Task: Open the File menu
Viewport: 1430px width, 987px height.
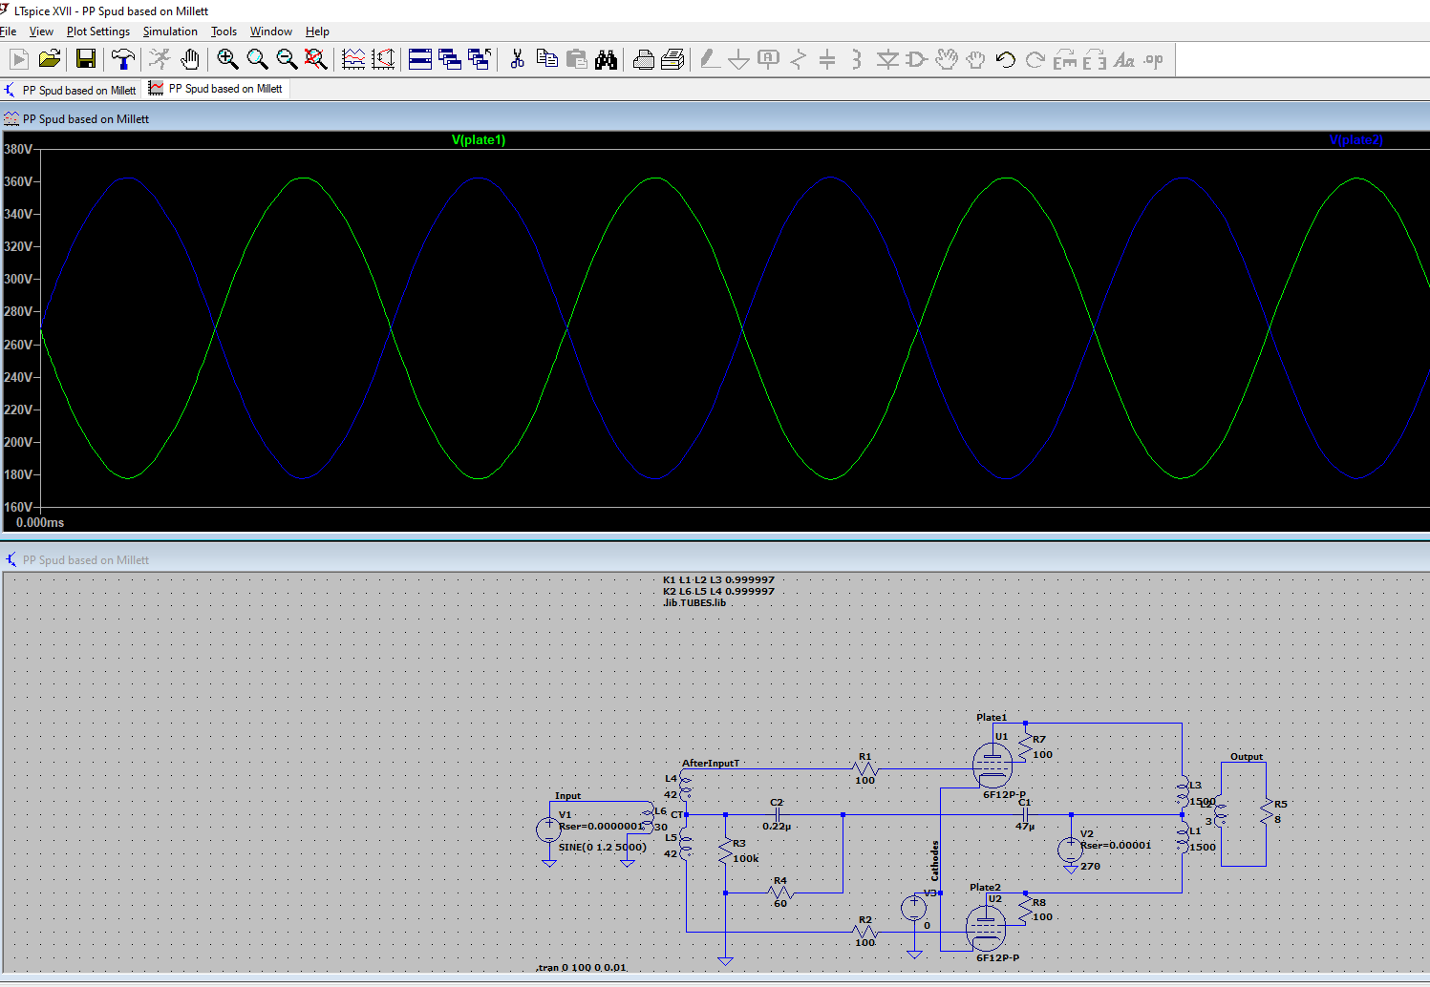Action: click(9, 31)
